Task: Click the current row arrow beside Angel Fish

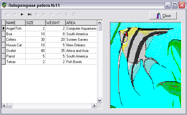Action: point(4,28)
